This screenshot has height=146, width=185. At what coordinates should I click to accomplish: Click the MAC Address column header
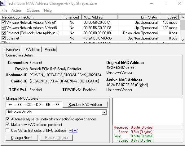coord(100,17)
